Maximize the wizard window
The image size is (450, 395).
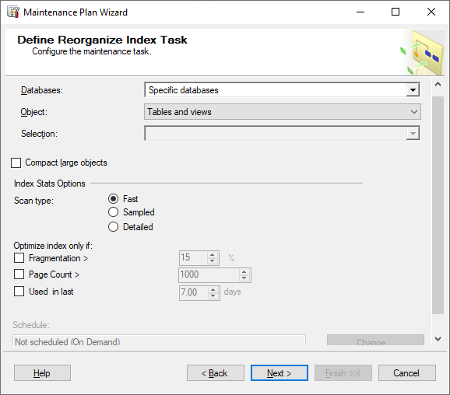[x=396, y=12]
